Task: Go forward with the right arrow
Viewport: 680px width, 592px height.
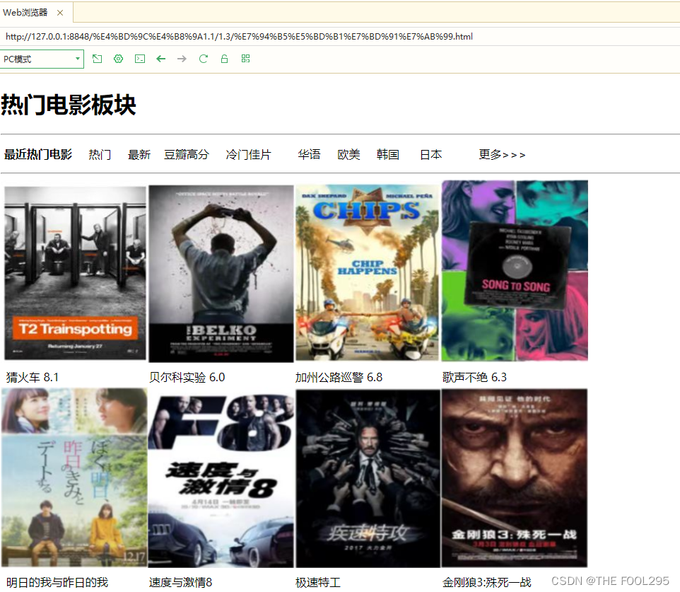Action: pos(182,59)
